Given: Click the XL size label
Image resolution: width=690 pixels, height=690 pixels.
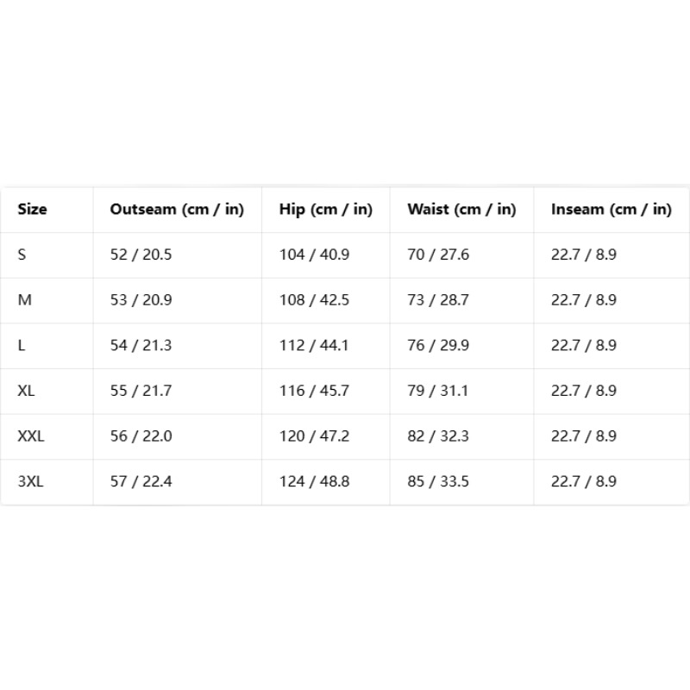Looking at the screenshot, I should [x=26, y=391].
